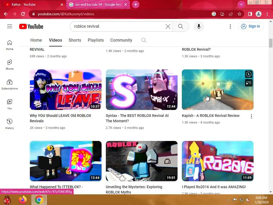Open the You section in sidebar
273x205 pixels.
tap(10, 104)
